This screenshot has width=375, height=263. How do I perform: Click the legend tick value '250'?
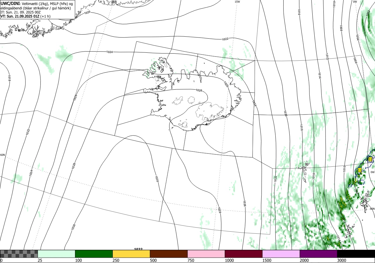coord(116,260)
